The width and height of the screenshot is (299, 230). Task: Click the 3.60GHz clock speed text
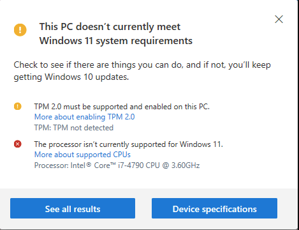(x=186, y=165)
